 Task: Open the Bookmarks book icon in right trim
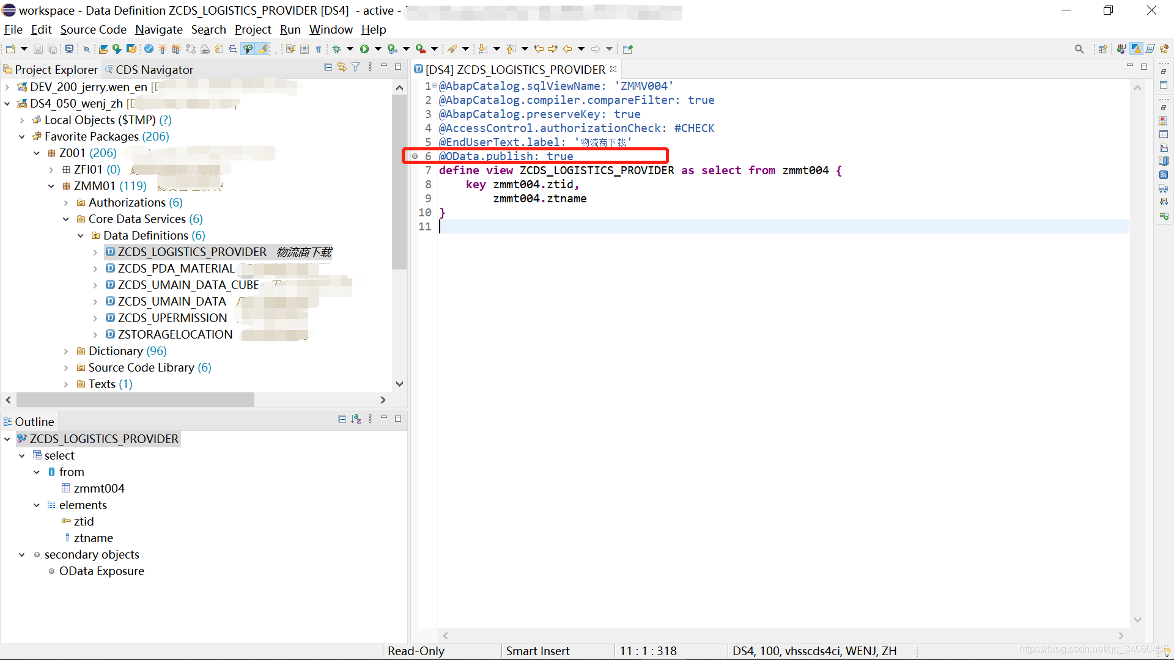pyautogui.click(x=1163, y=161)
